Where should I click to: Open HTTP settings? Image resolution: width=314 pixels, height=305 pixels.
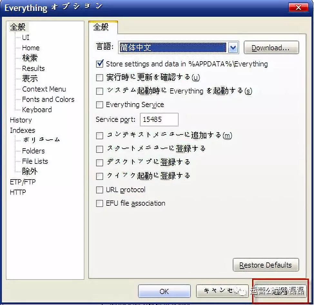[x=18, y=192]
